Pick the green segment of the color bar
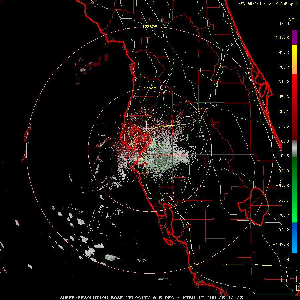 pyautogui.click(x=294, y=189)
